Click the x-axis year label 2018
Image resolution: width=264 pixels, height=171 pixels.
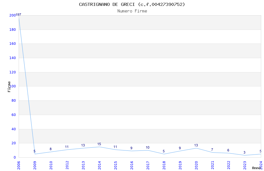164,165
